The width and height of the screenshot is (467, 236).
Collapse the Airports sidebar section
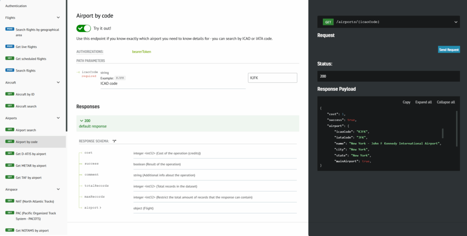[58, 118]
